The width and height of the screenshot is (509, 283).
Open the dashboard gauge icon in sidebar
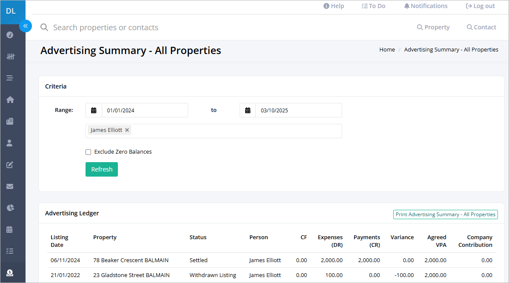[10, 35]
